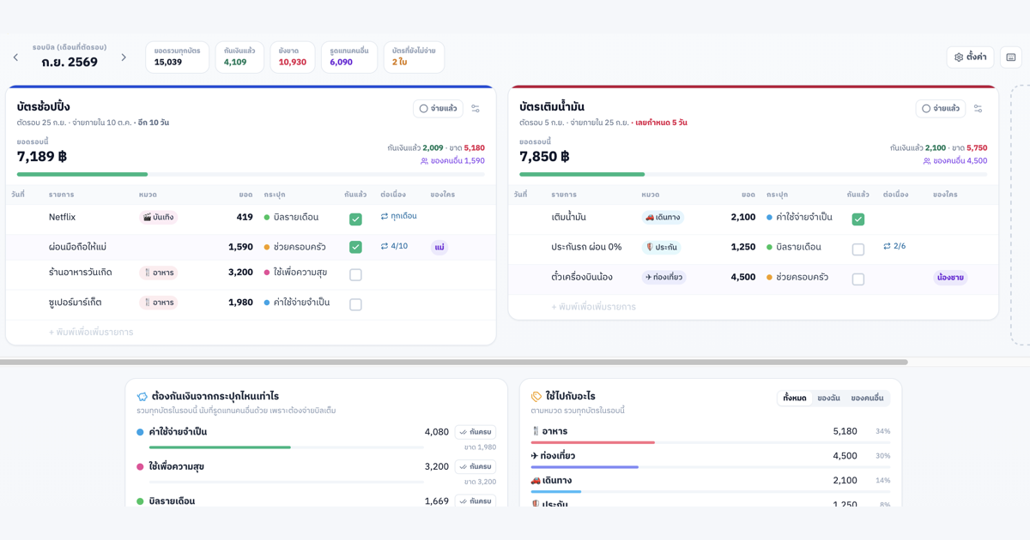Image resolution: width=1030 pixels, height=540 pixels.
Task: Click กันครบ for ใช้เพื่อความสุข jar
Action: point(476,466)
